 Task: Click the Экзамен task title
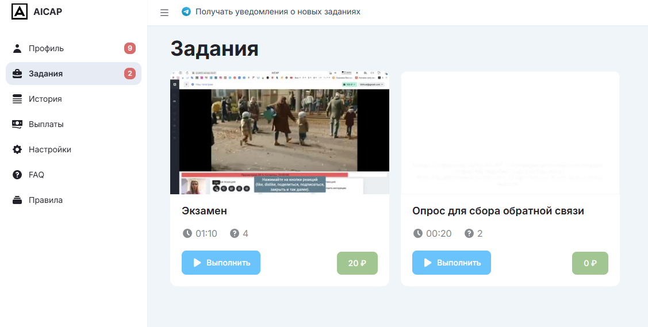204,210
